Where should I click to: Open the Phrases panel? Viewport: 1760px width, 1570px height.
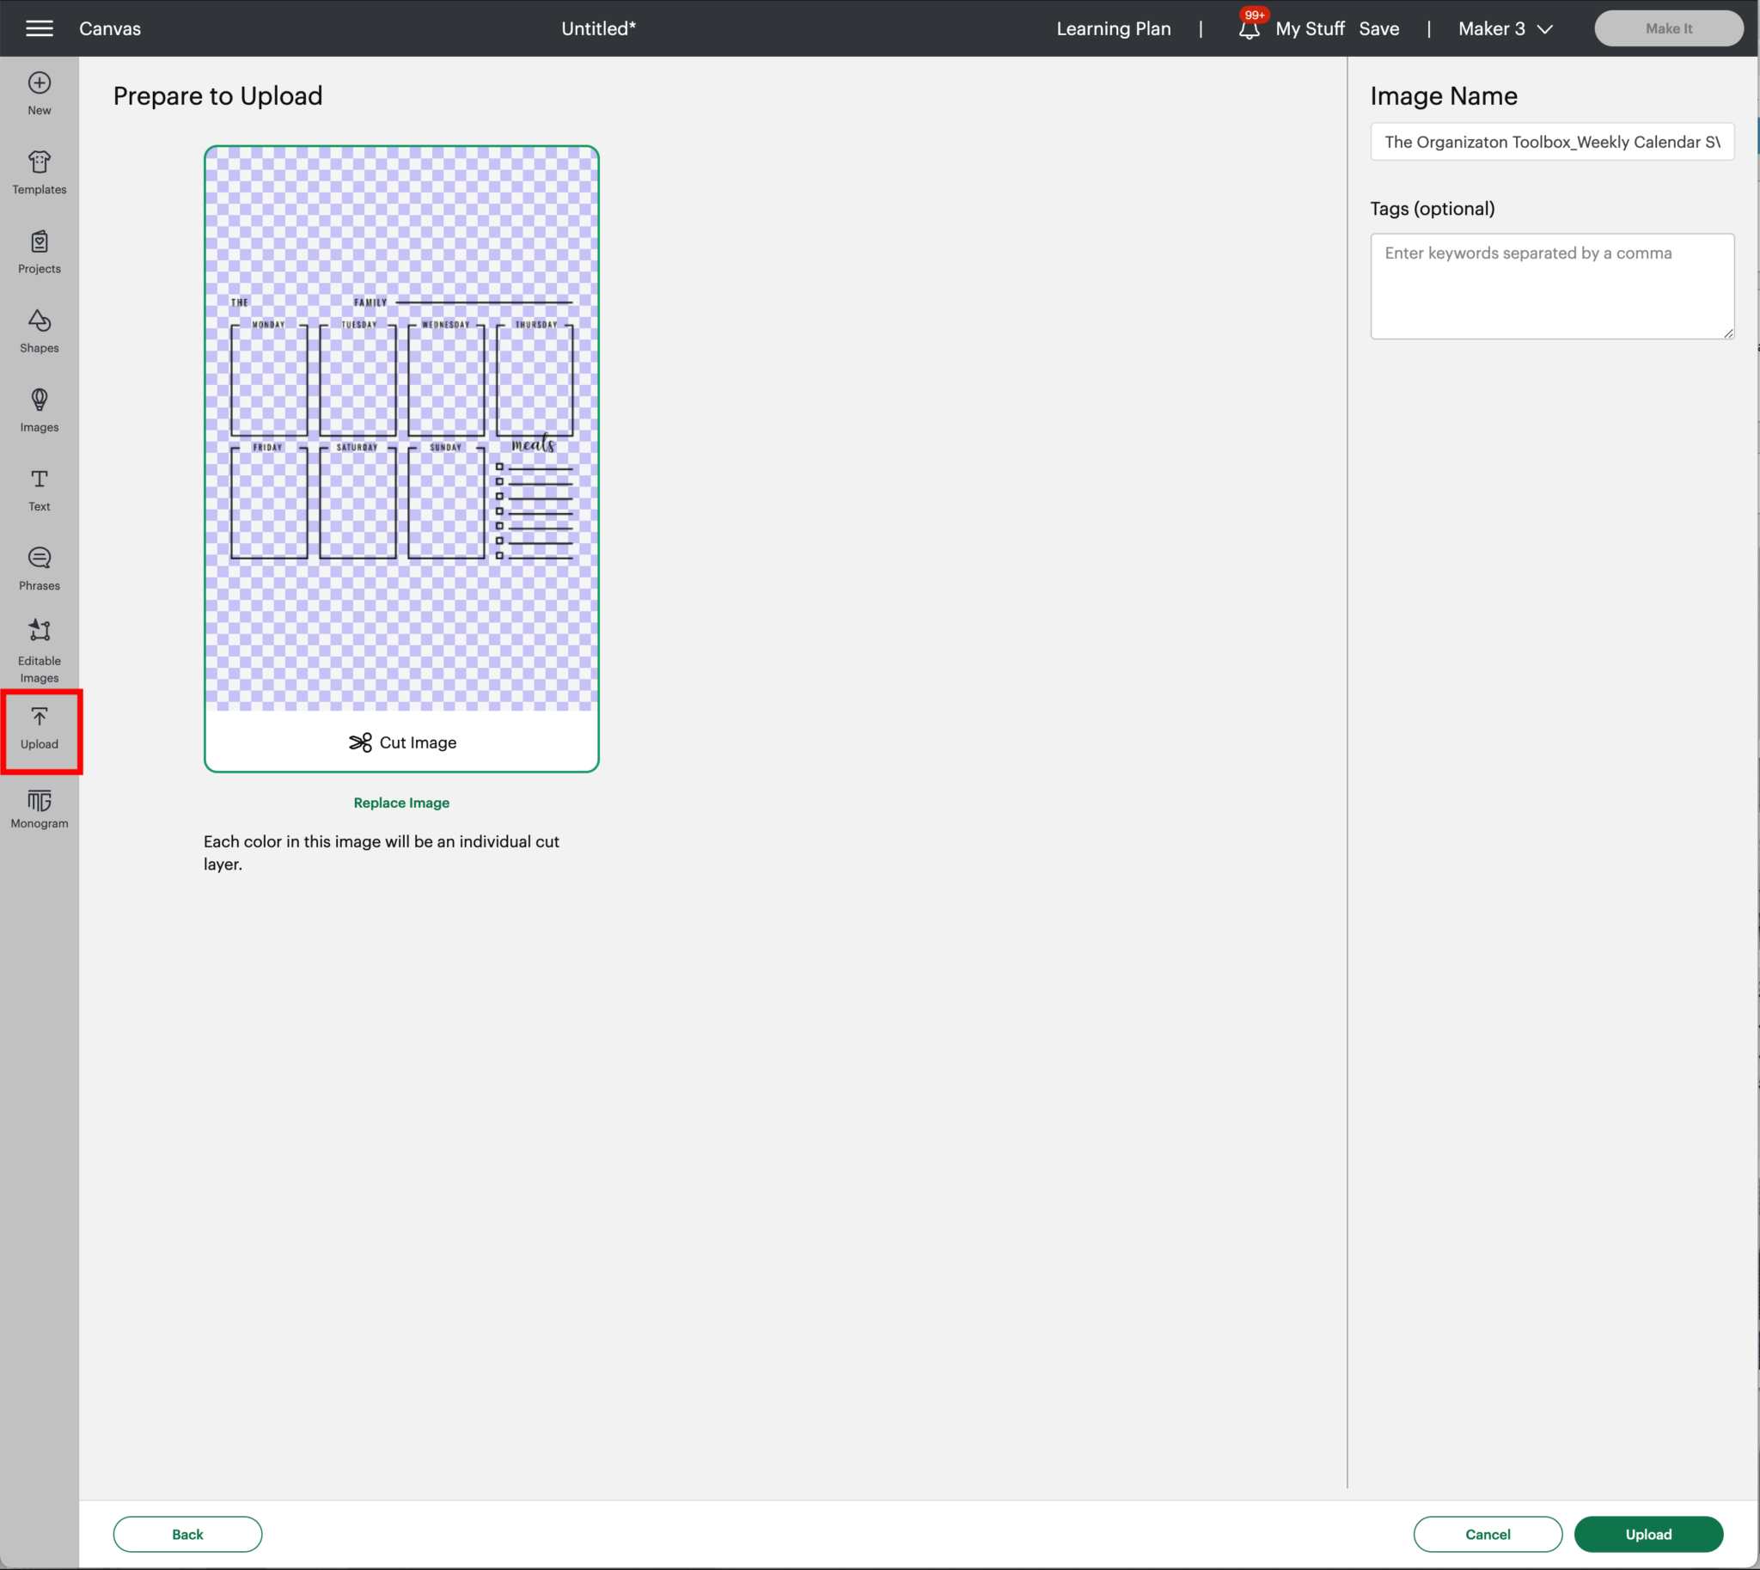click(x=39, y=570)
